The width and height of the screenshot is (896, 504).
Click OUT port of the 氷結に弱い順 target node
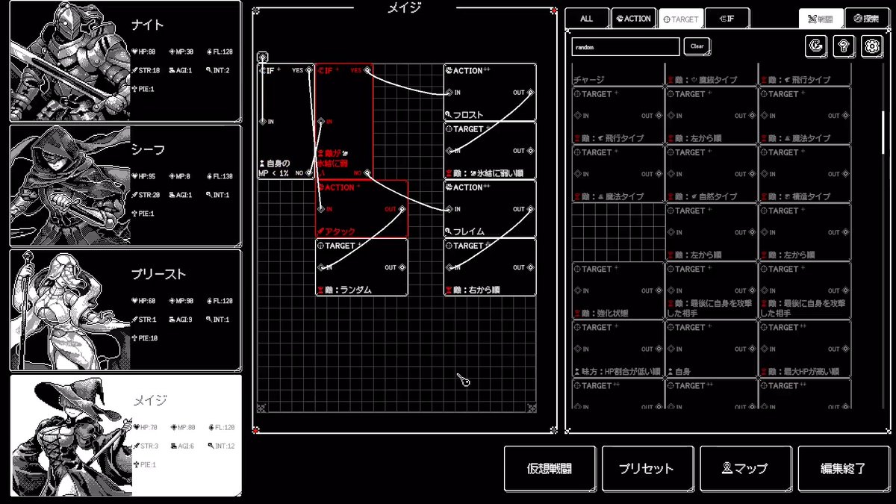pyautogui.click(x=530, y=151)
